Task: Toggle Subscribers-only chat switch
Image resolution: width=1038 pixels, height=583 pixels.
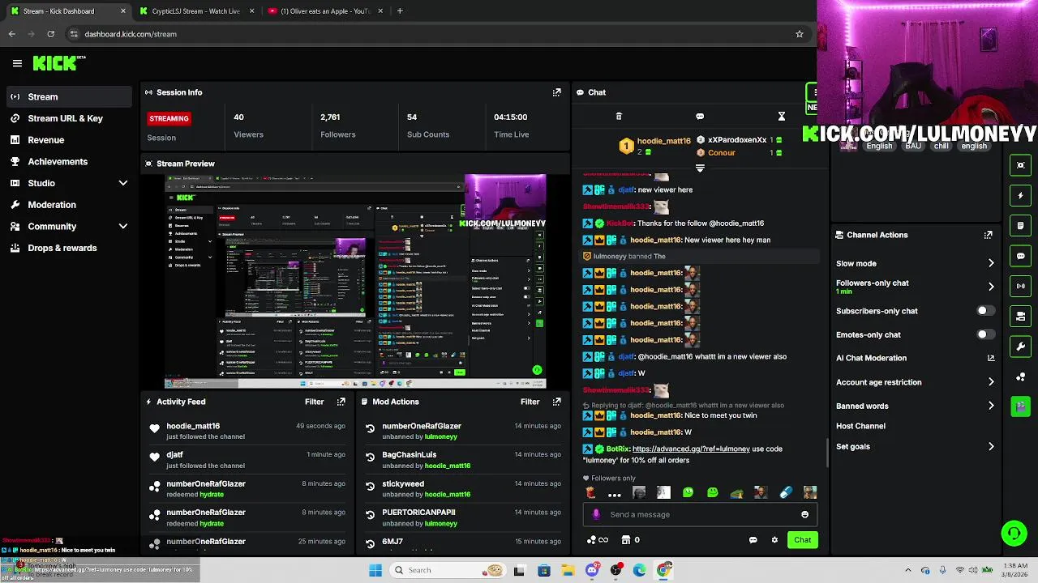Action: click(x=985, y=311)
